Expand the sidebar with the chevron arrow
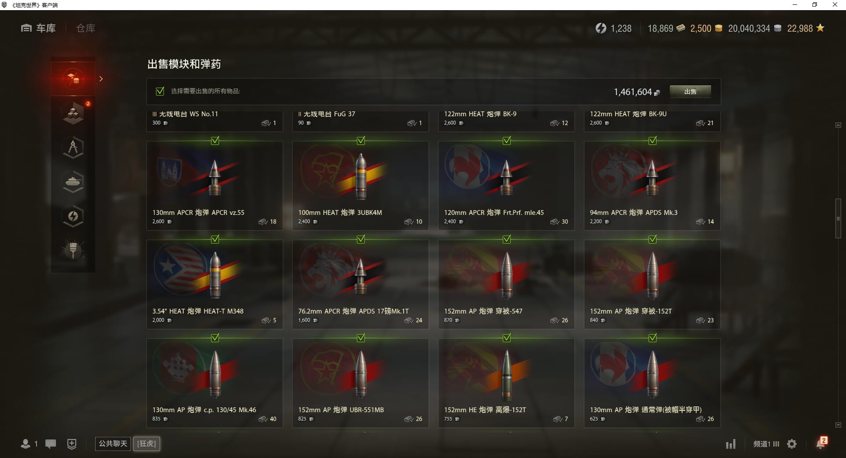The width and height of the screenshot is (846, 458). (x=101, y=79)
